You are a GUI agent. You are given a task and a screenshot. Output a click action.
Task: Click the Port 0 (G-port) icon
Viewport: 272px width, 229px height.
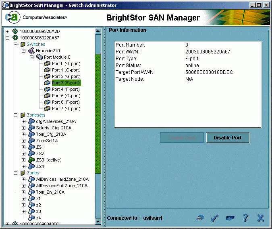click(48, 63)
